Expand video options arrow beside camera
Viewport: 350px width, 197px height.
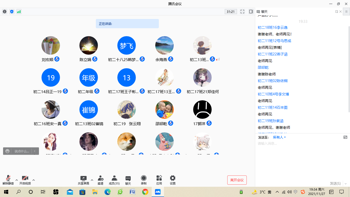[x=34, y=180]
